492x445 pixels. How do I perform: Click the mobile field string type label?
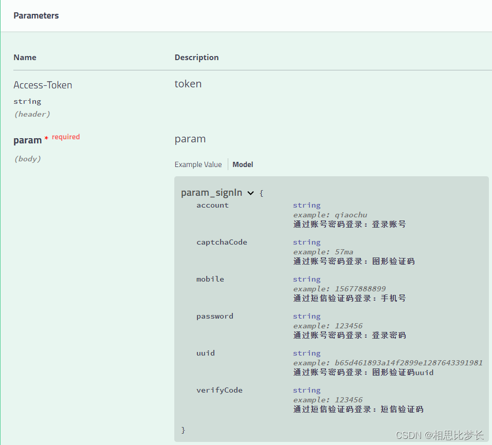click(x=306, y=279)
